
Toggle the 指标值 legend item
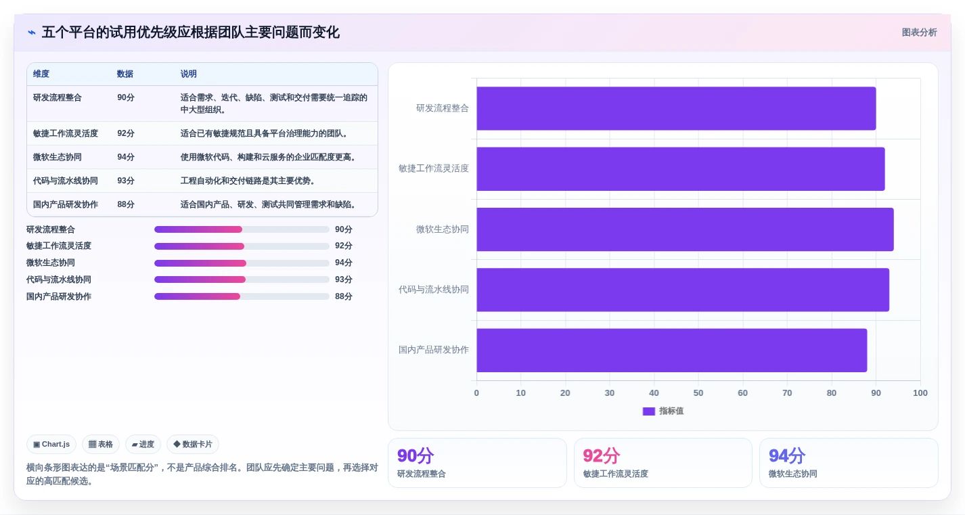tap(663, 411)
